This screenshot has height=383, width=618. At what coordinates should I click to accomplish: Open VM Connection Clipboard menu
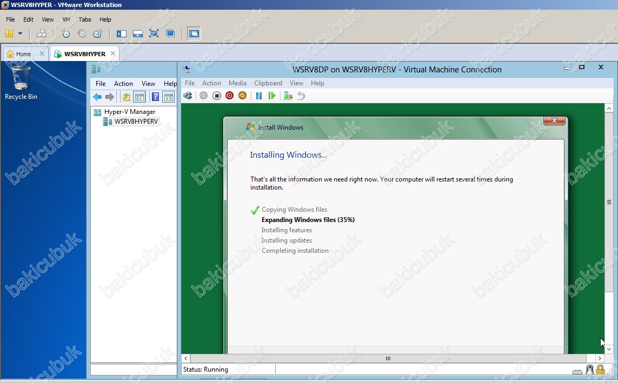click(x=268, y=83)
